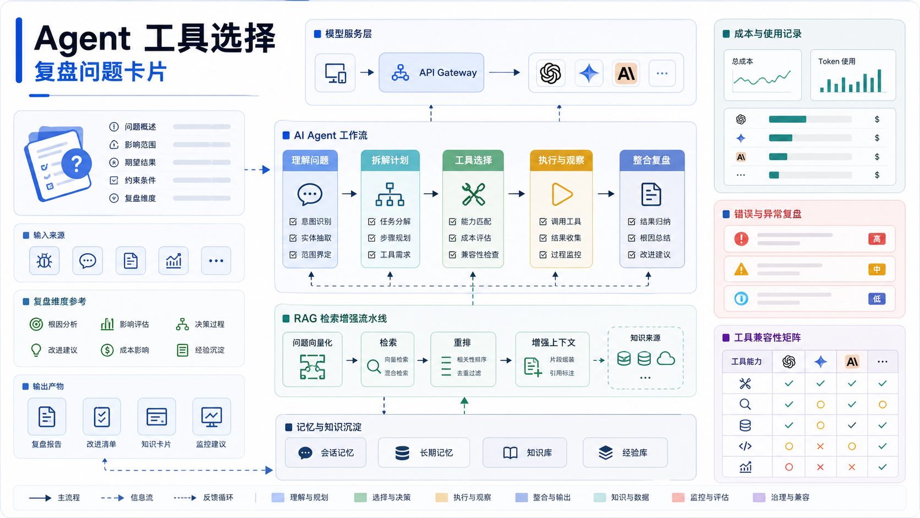Image resolution: width=920 pixels, height=518 pixels.
Task: Open the 监控建议 monitor icon
Action: tap(212, 417)
